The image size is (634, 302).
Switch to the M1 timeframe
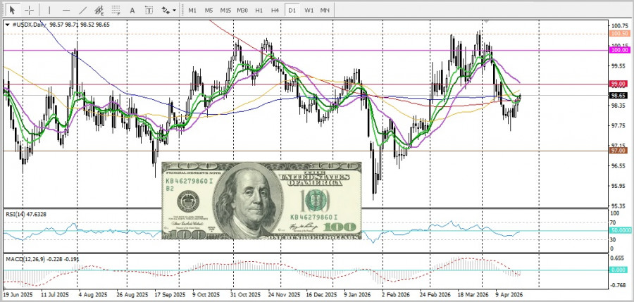192,11
